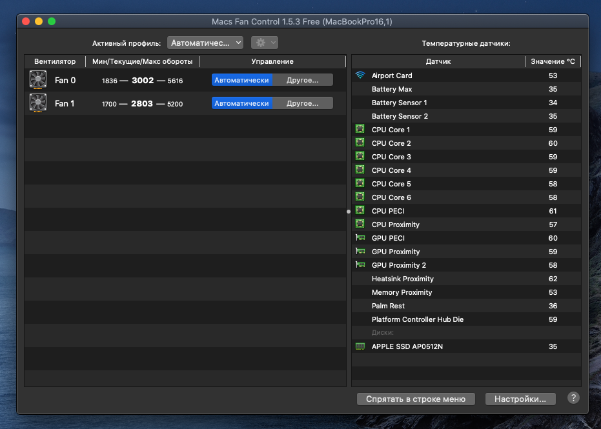Click the Airport Card sensor name
Image resolution: width=601 pixels, height=429 pixels.
[392, 75]
